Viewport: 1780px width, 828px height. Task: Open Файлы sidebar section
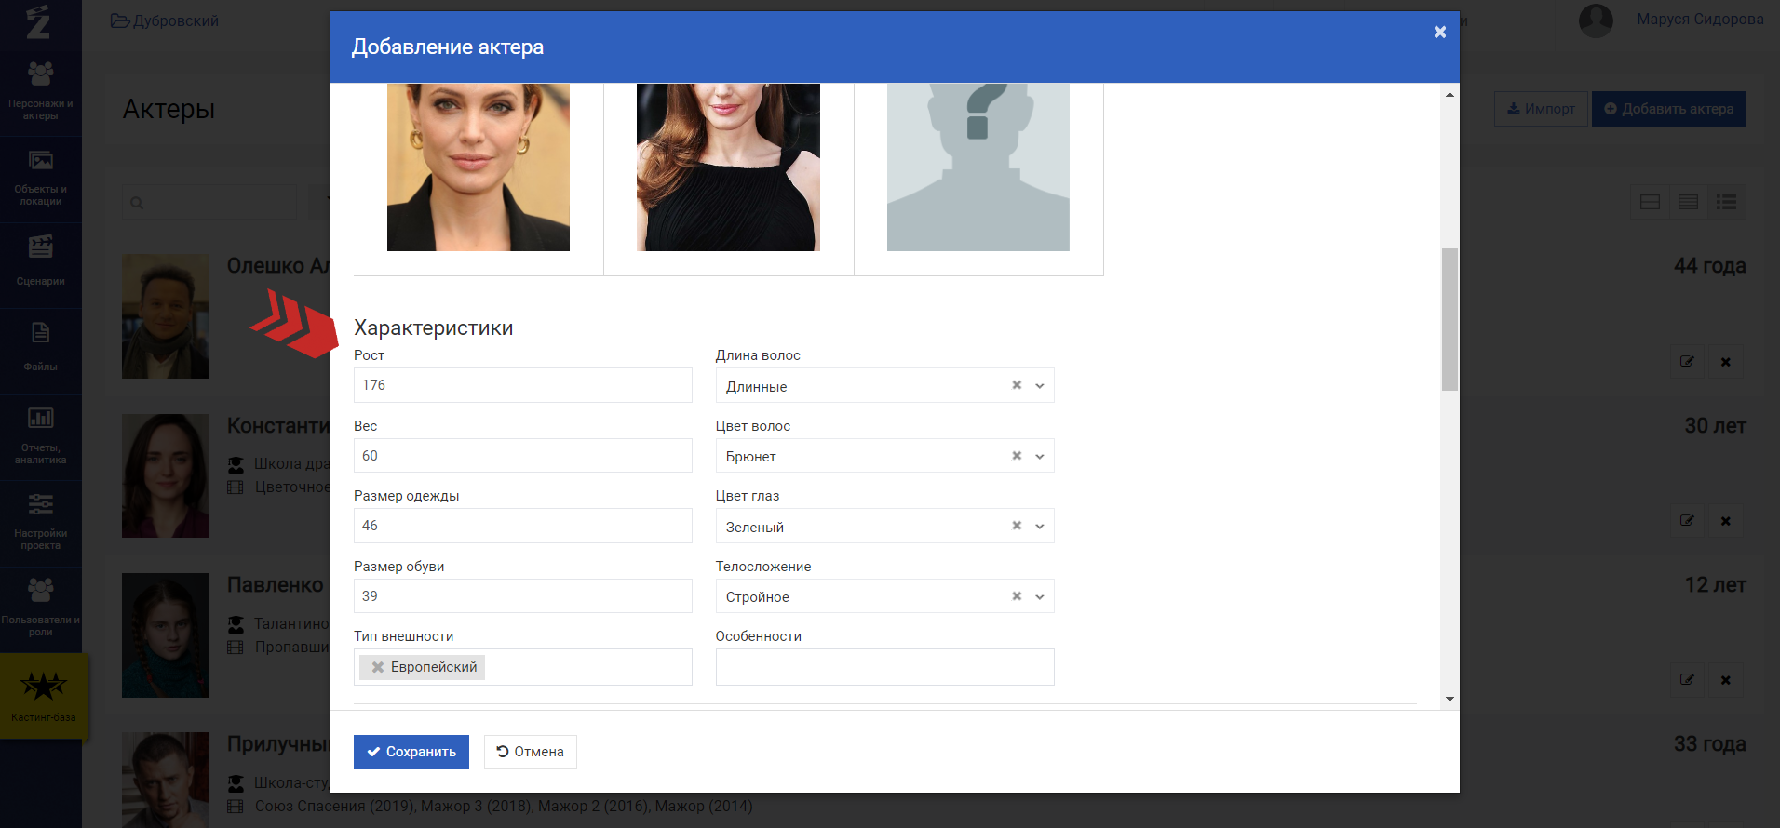41,351
